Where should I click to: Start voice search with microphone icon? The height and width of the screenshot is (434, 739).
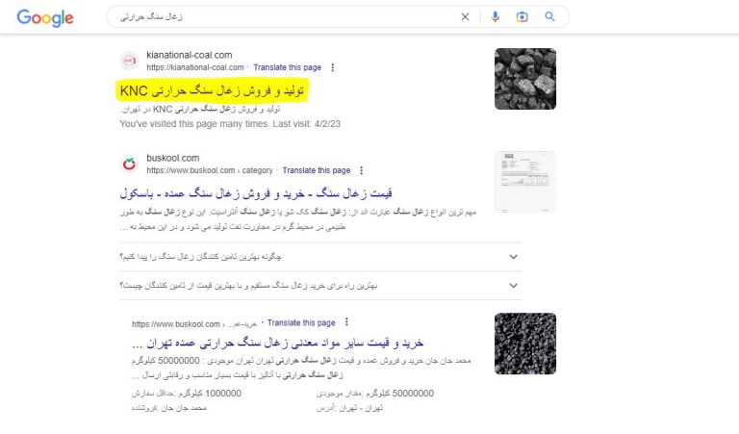click(x=495, y=17)
